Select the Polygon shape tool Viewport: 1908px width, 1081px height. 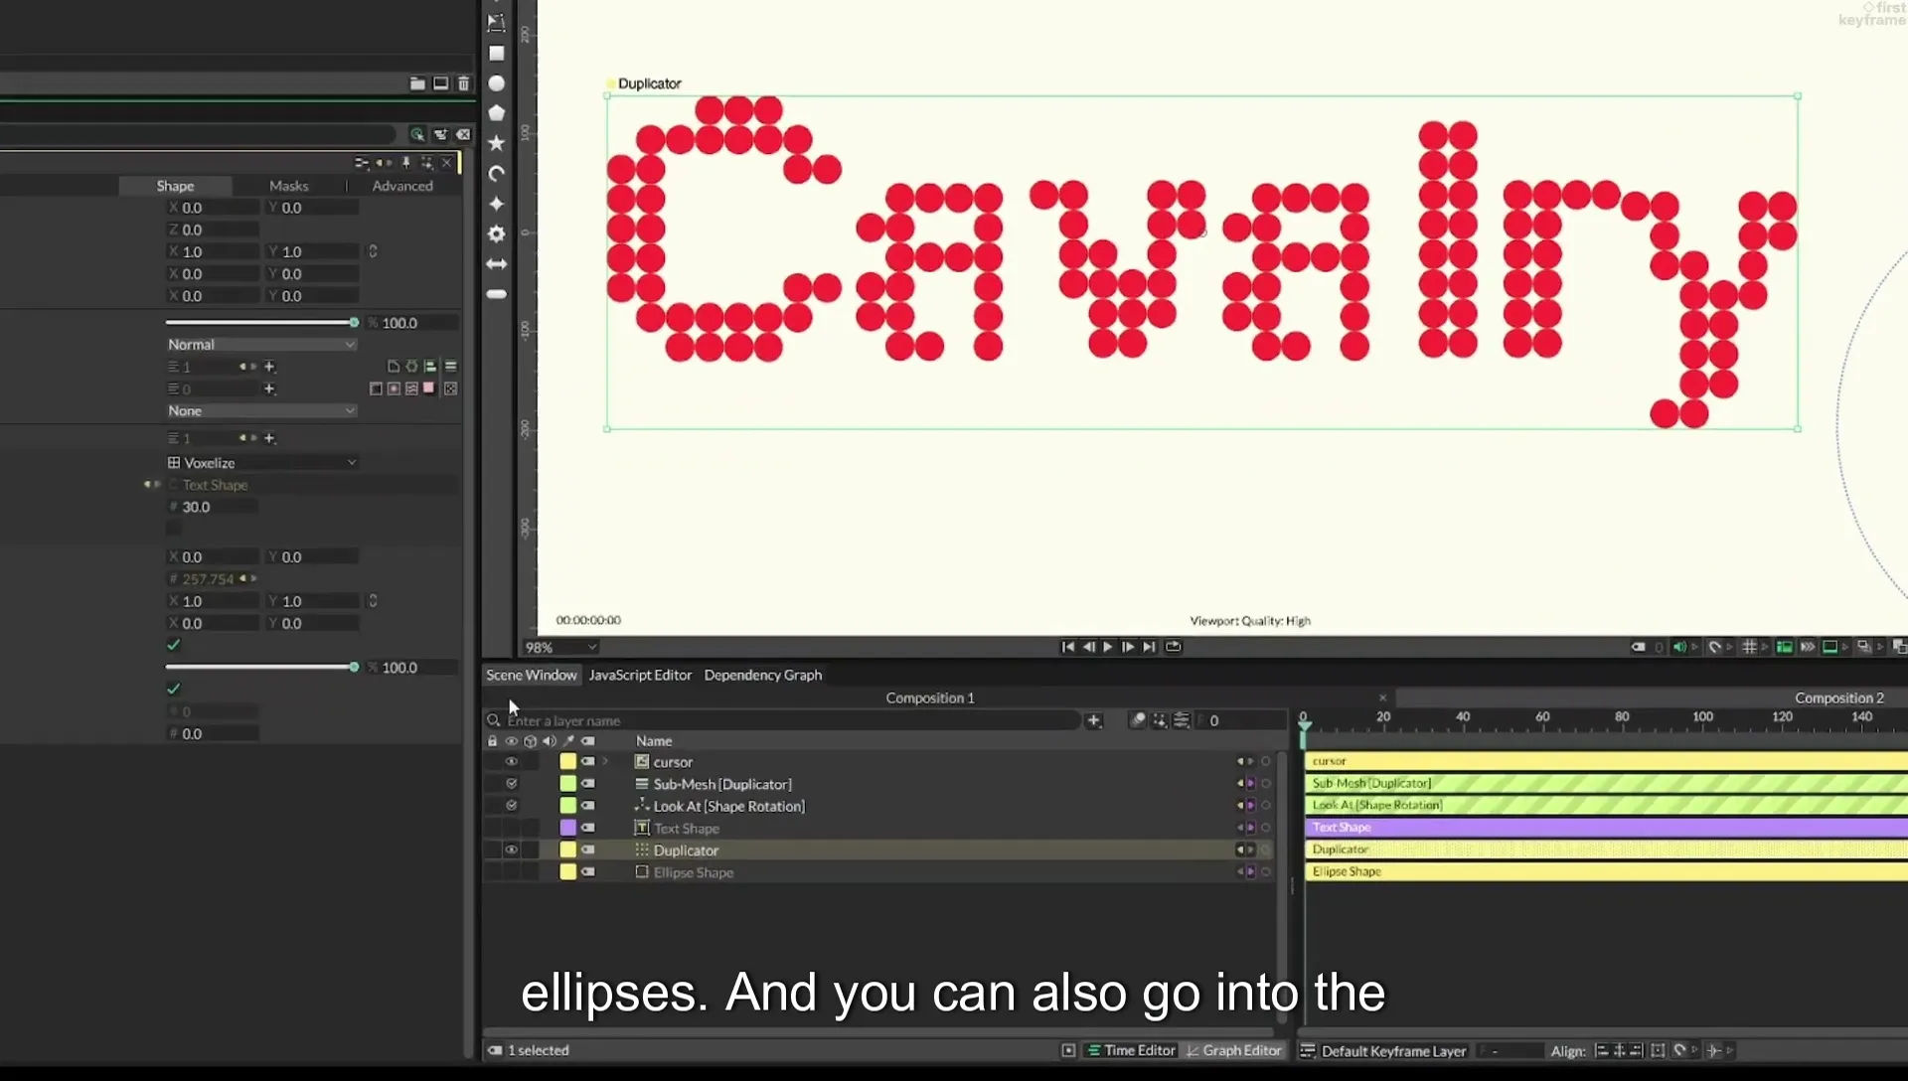497,113
